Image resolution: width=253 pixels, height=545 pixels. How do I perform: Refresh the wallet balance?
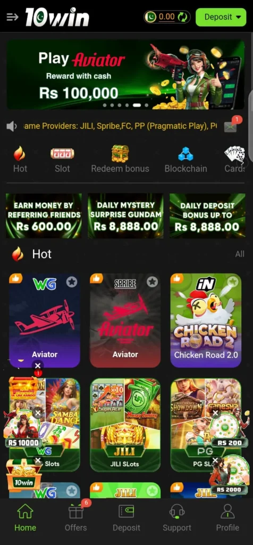pos(182,16)
